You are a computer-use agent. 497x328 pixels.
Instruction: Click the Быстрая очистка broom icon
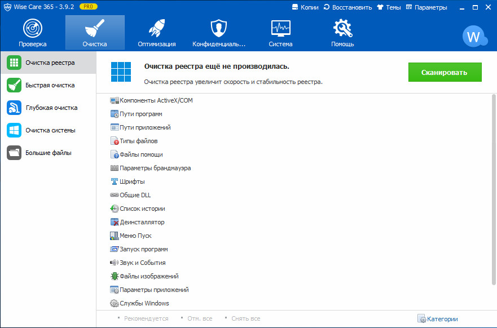tap(14, 85)
